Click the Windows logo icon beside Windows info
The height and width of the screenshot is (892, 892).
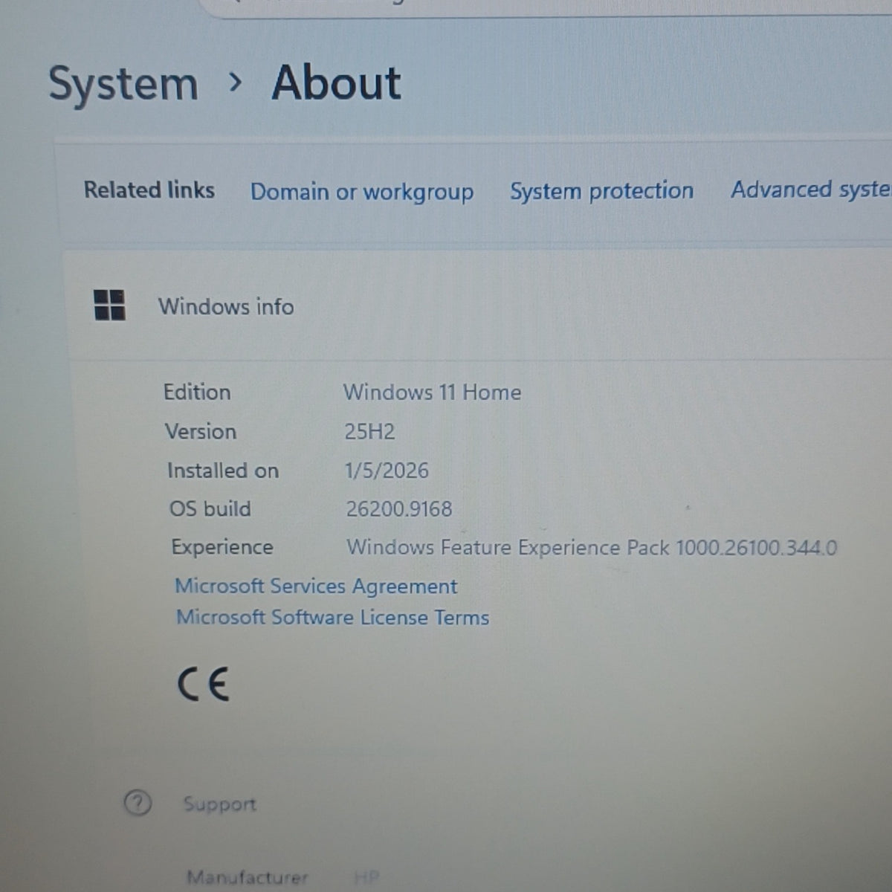tap(109, 305)
